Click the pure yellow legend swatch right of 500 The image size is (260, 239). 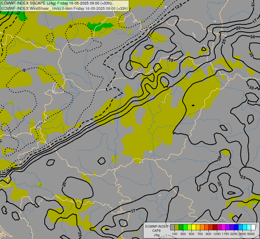194,227
